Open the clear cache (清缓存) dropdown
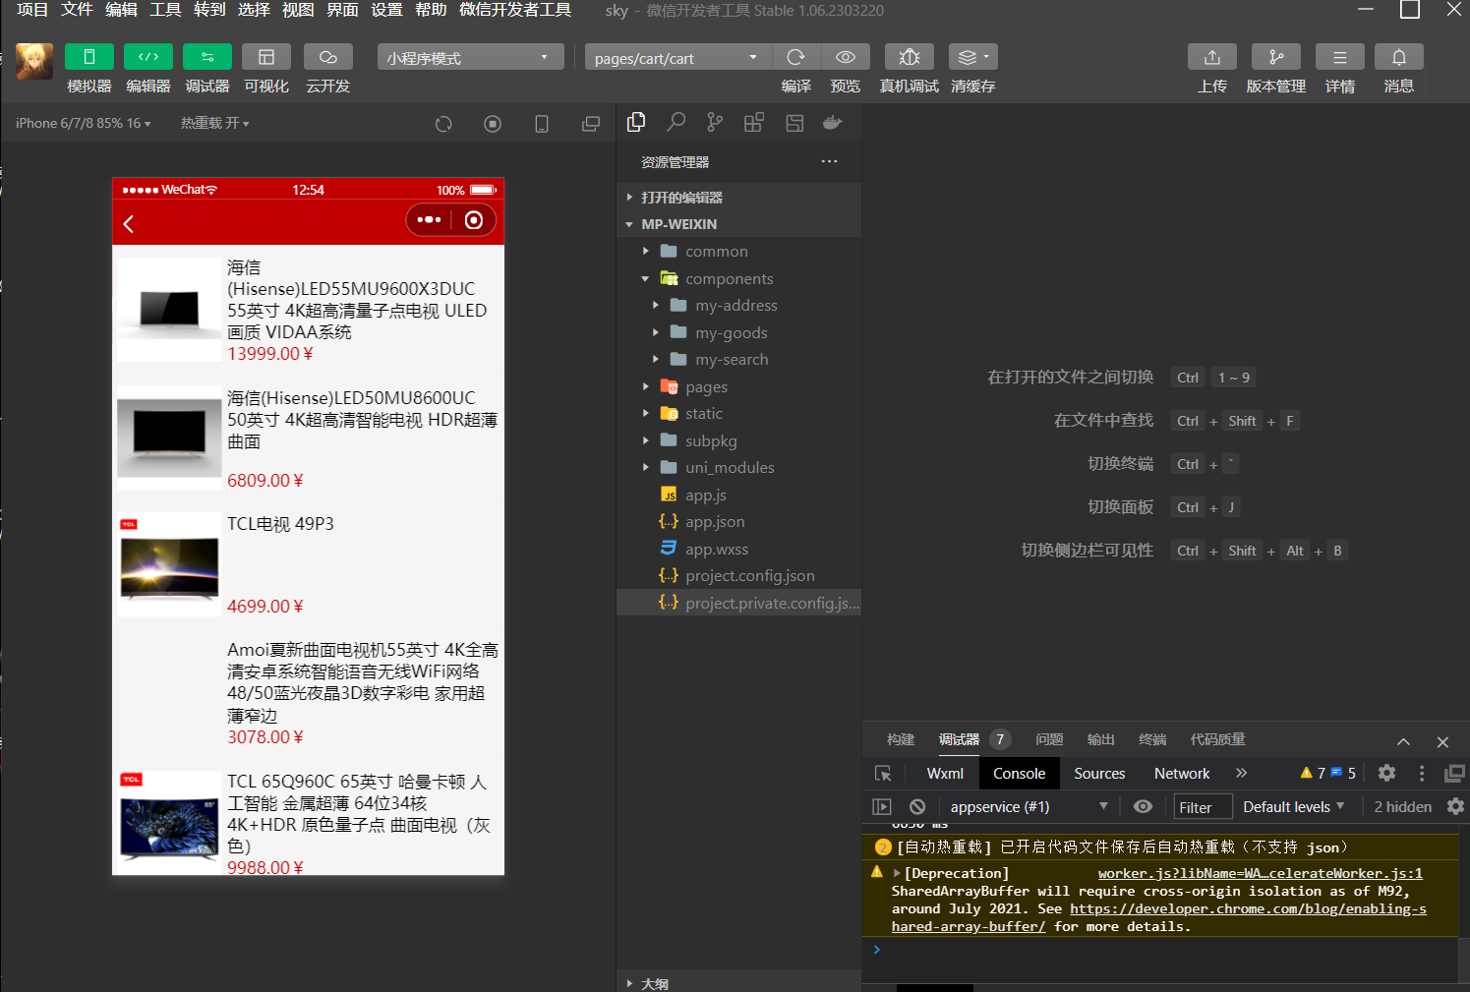The height and width of the screenshot is (992, 1470). pyautogui.click(x=973, y=57)
